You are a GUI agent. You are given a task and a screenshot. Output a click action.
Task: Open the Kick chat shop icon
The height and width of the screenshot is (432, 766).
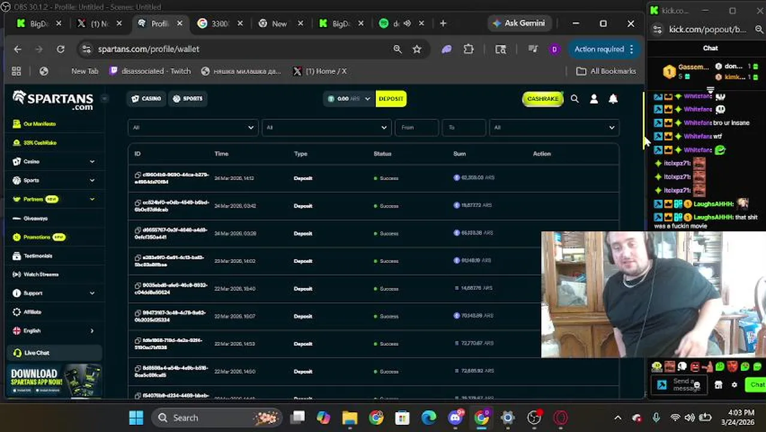[x=719, y=385]
